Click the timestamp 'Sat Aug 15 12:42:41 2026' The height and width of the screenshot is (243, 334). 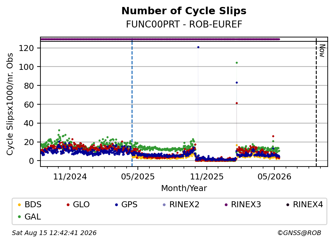point(54,233)
